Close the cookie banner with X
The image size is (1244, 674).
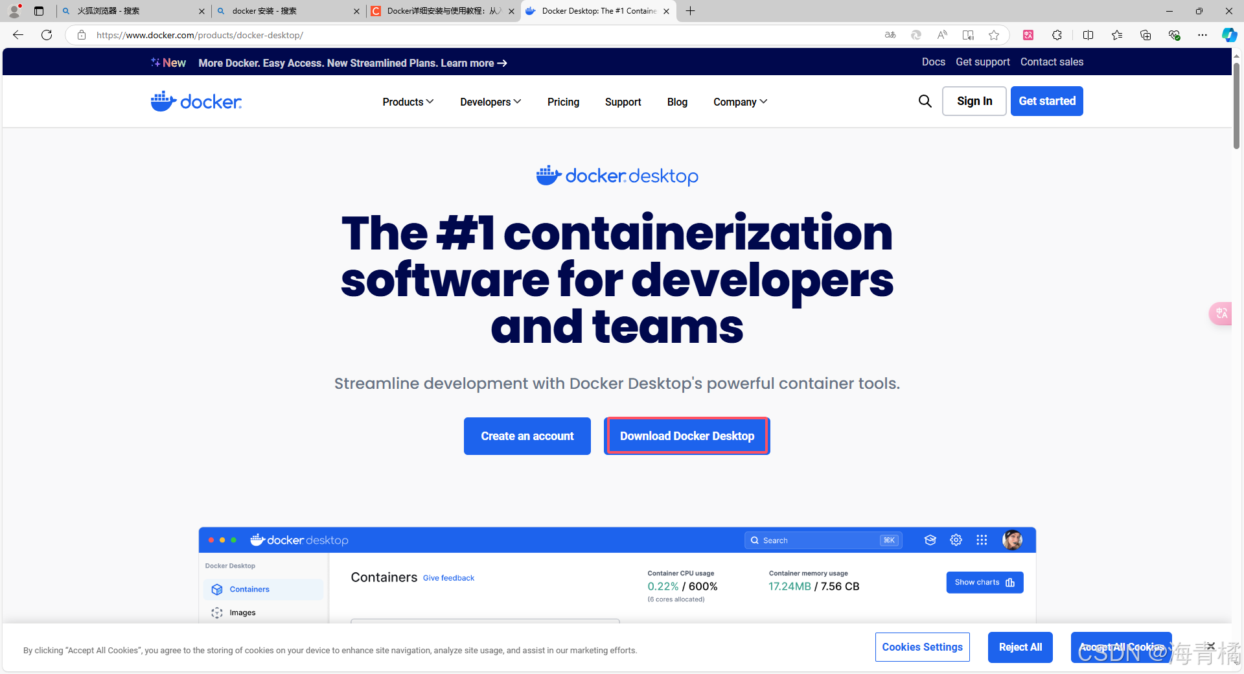[x=1211, y=646]
